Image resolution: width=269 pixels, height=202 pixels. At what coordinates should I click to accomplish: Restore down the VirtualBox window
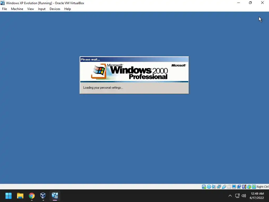[x=250, y=3]
